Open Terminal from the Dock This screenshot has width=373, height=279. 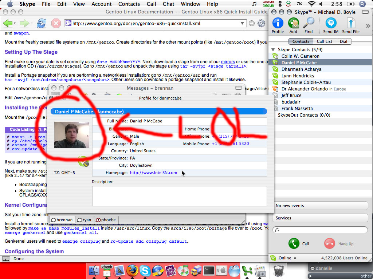click(x=209, y=270)
